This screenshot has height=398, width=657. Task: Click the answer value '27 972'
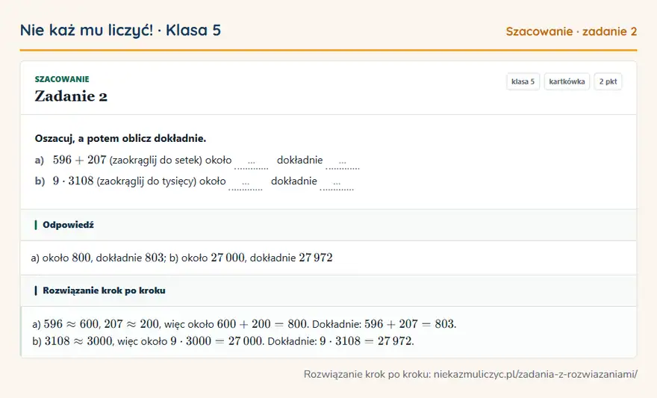click(316, 257)
